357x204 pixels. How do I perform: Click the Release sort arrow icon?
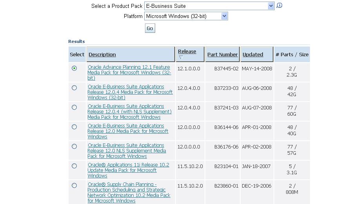click(181, 57)
